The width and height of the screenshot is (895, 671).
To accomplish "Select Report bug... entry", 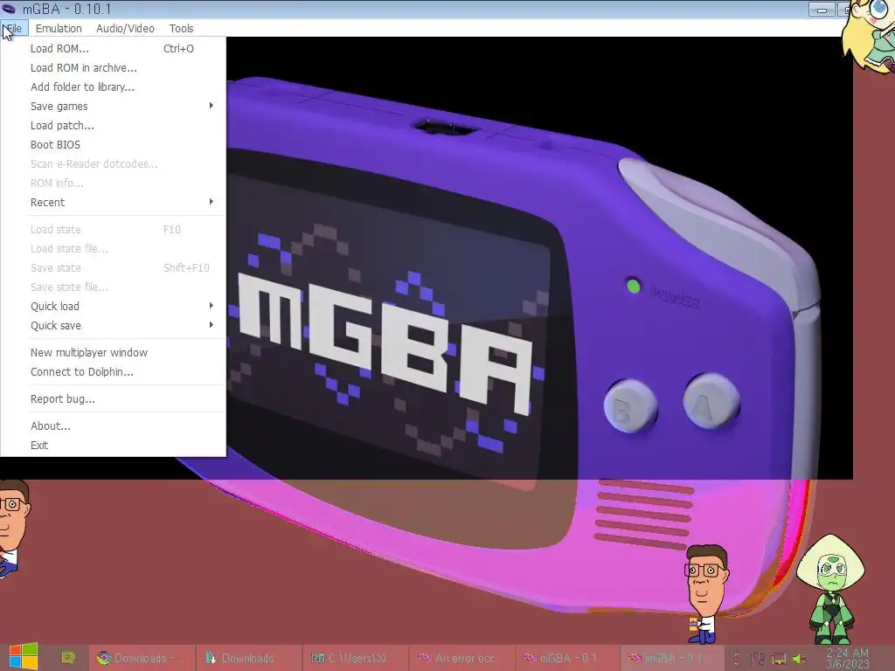I will [113, 398].
